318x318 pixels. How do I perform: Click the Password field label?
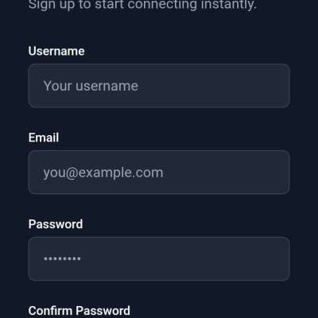click(56, 224)
